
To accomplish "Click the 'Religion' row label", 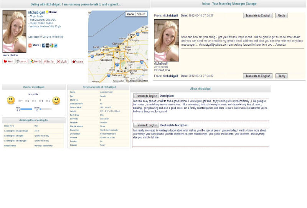I will [74, 122].
